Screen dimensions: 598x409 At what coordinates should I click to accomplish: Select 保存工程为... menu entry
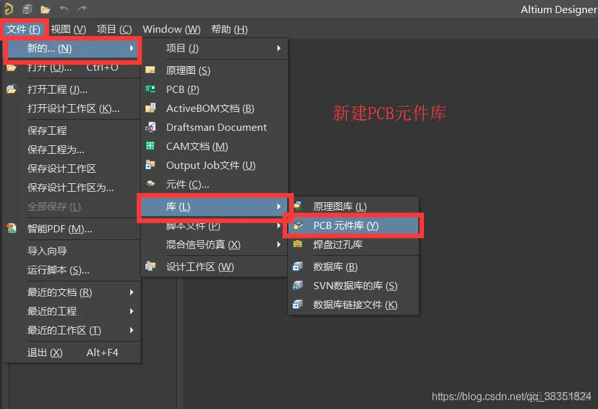pos(72,150)
